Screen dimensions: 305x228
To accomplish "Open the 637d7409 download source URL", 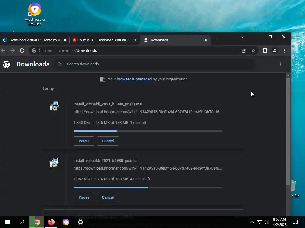I will point(147,168).
